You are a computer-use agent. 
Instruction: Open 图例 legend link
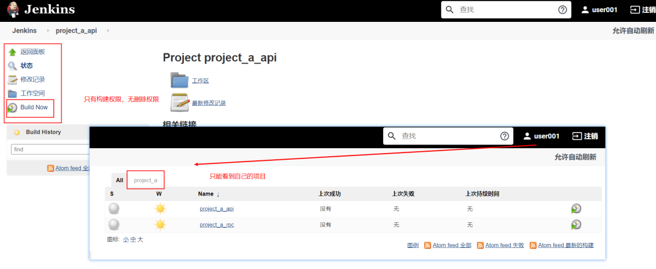pos(413,245)
